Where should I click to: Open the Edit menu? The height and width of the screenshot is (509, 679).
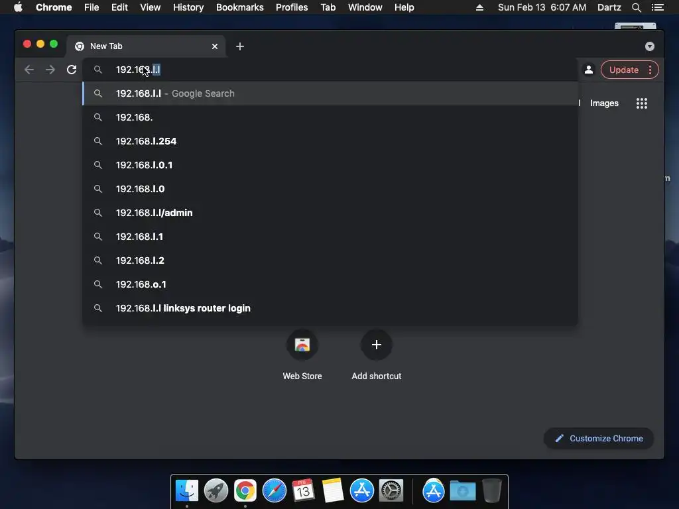tap(119, 7)
